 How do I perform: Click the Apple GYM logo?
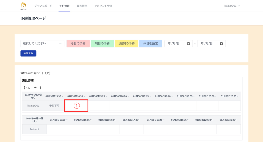point(23,6)
